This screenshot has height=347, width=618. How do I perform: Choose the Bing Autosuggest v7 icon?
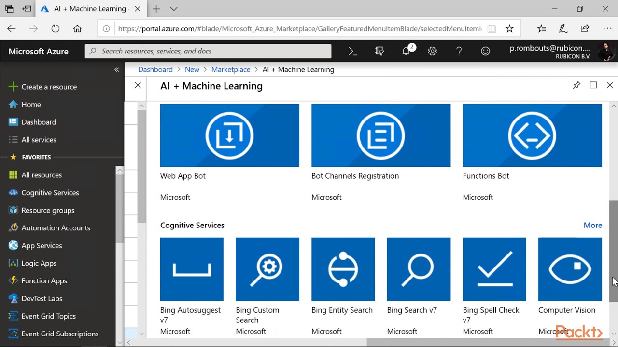192,269
